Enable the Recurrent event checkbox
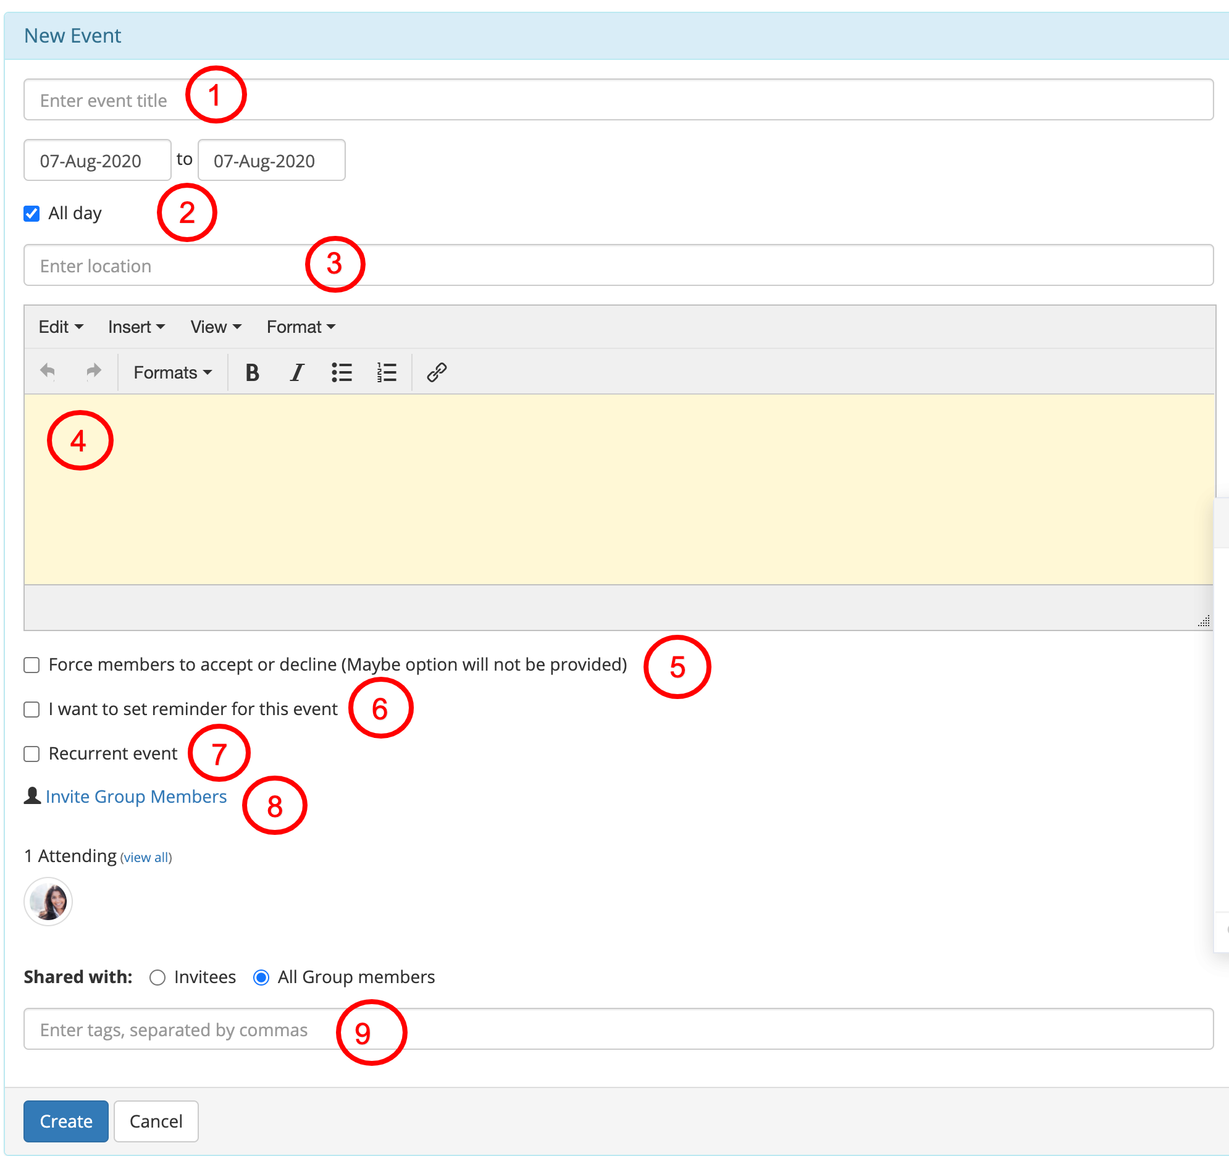The image size is (1229, 1156). tap(31, 753)
